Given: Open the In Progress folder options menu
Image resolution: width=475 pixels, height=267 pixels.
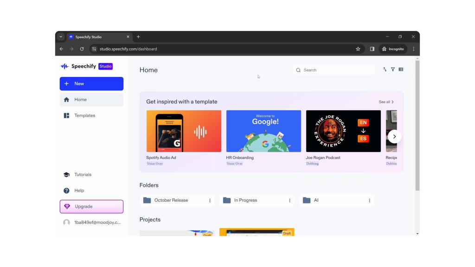Looking at the screenshot, I should tap(289, 200).
